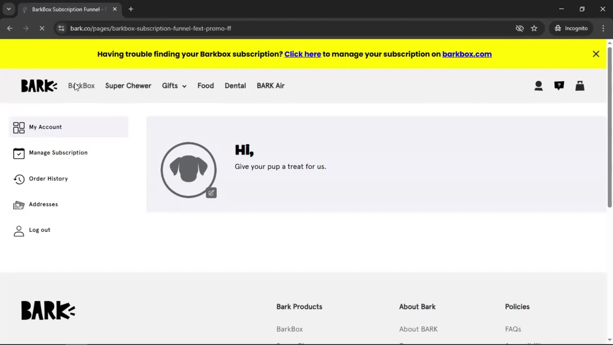Open the Dental nav item

pyautogui.click(x=235, y=86)
